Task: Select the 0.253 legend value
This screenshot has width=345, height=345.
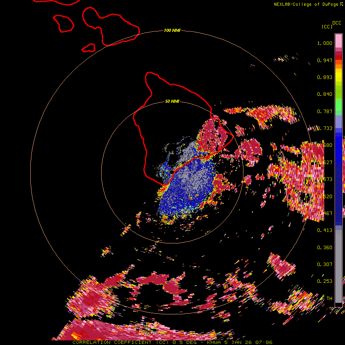Action: tap(325, 281)
